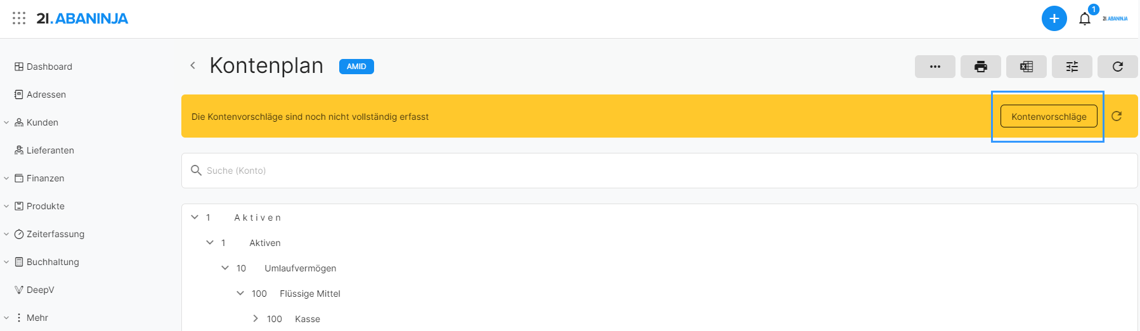Export the Kontenplan to Excel
The width and height of the screenshot is (1140, 331).
pyautogui.click(x=1026, y=67)
